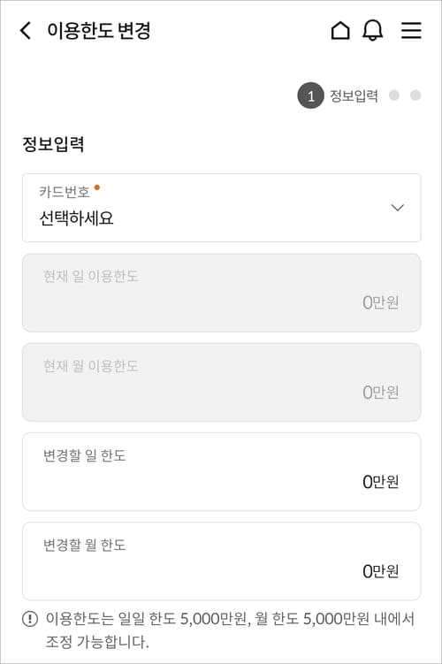Click the 정보입력 step label
The width and height of the screenshot is (442, 664).
[354, 95]
